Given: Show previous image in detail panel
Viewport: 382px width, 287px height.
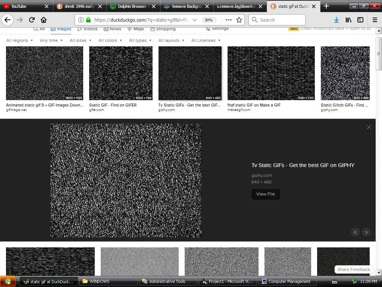Looking at the screenshot, I should (355, 232).
